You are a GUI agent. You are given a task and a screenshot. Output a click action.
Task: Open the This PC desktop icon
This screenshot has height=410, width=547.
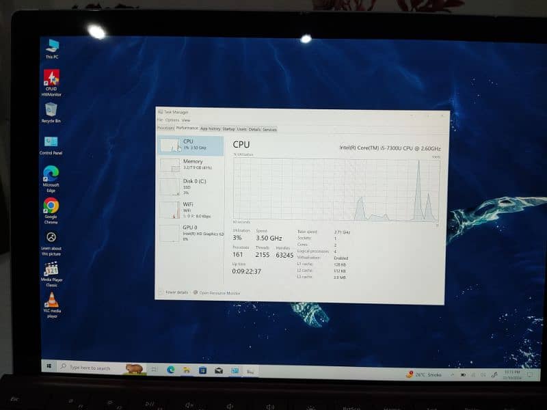tap(52, 46)
